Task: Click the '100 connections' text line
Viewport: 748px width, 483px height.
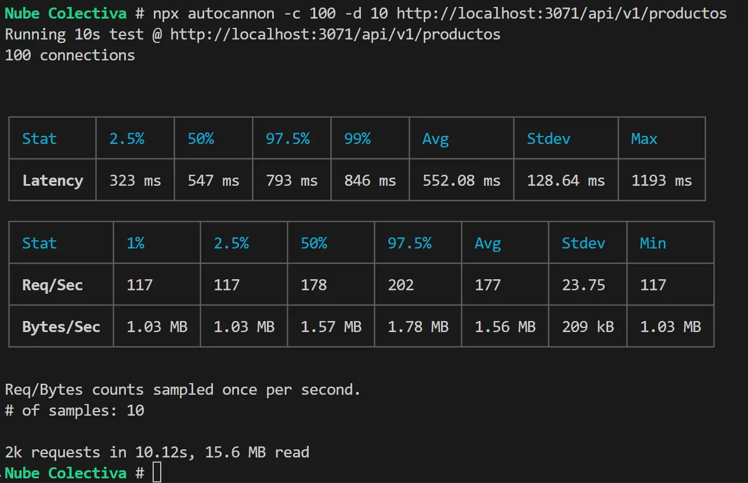Action: [70, 55]
